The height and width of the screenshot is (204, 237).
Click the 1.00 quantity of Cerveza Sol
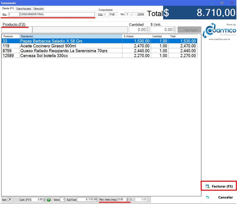[x=160, y=55]
